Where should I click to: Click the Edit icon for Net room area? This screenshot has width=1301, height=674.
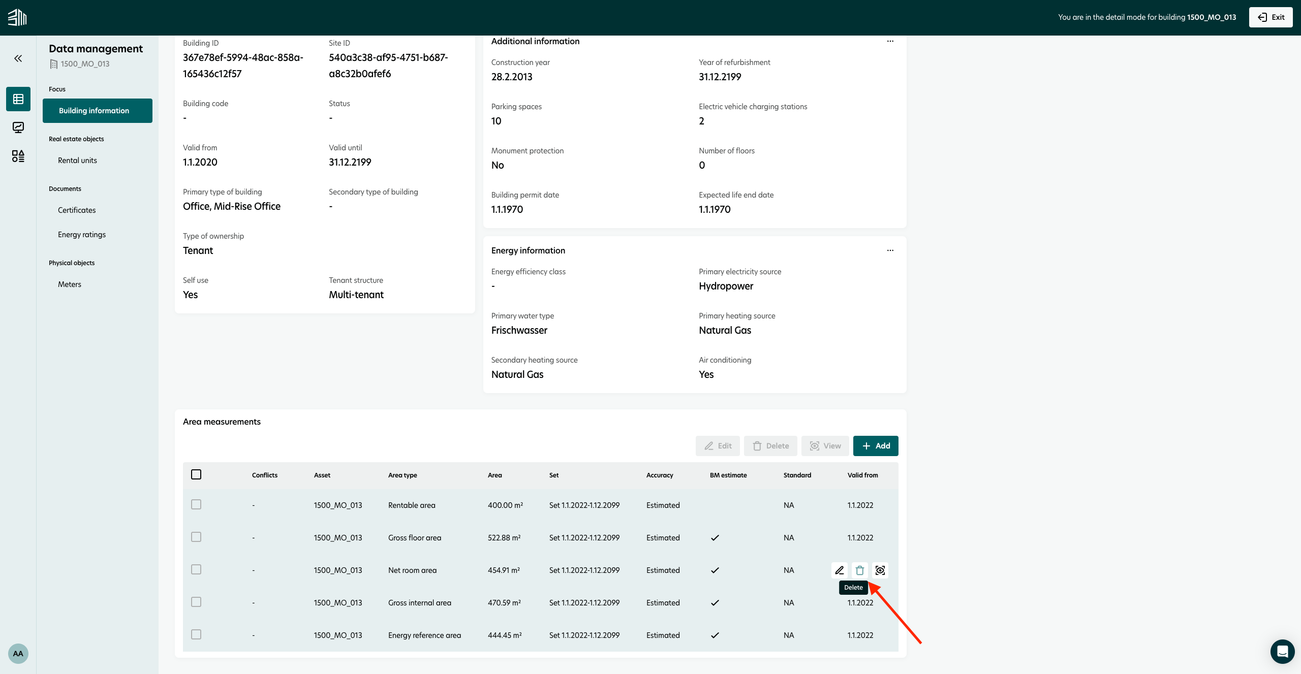coord(839,570)
